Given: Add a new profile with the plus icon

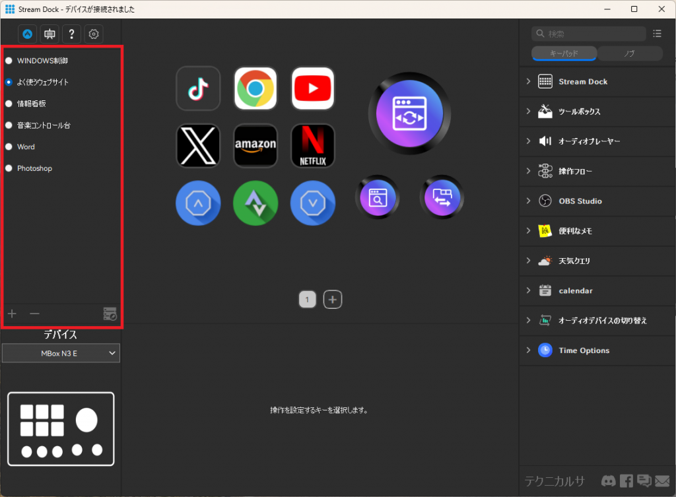Looking at the screenshot, I should [x=12, y=314].
